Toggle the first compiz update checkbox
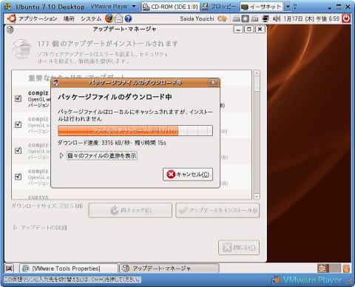355x287 pixels. click(18, 98)
